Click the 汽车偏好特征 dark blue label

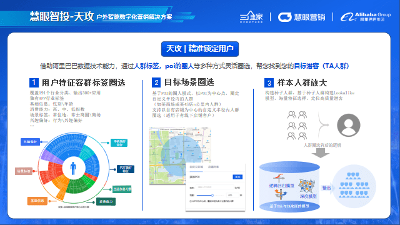(126, 169)
